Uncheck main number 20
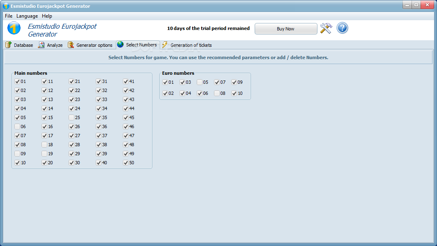437x246 pixels. (44, 163)
